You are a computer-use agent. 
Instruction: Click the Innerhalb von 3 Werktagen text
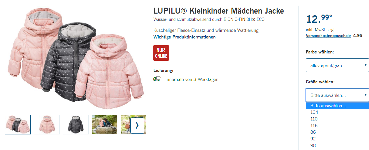pyautogui.click(x=192, y=79)
